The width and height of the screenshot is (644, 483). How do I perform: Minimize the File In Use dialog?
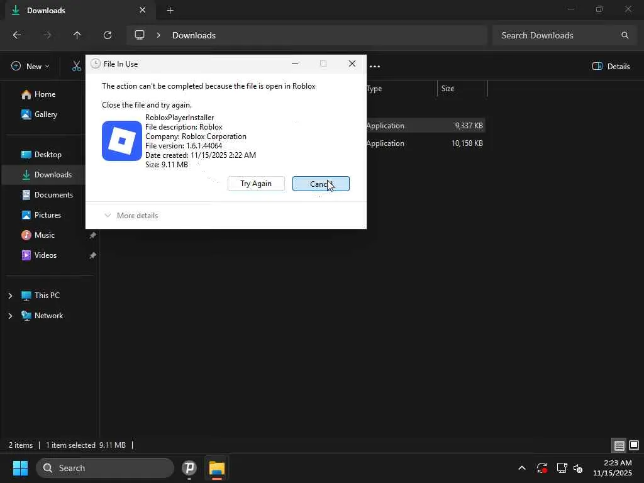(295, 64)
